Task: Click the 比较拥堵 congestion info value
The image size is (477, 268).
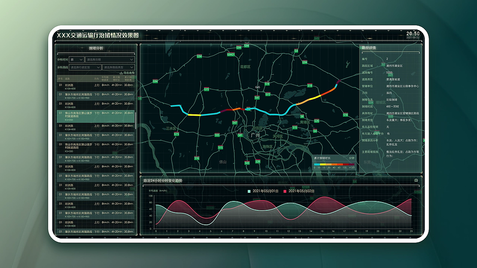Action: [392, 100]
